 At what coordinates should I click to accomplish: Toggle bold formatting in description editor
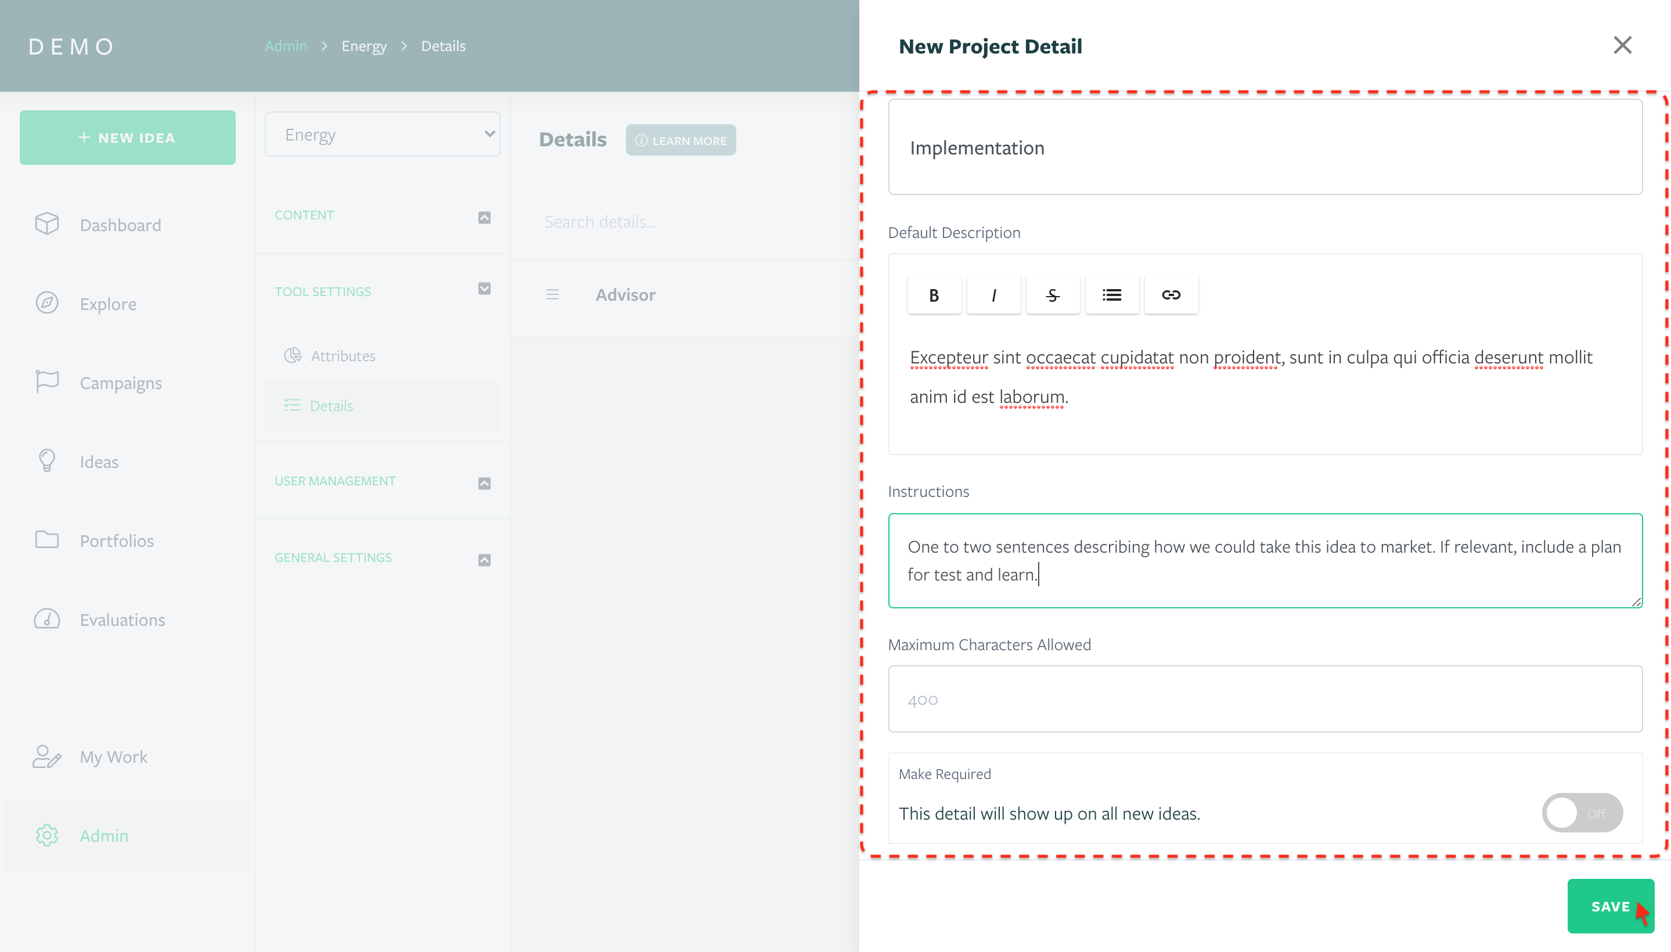pyautogui.click(x=934, y=295)
